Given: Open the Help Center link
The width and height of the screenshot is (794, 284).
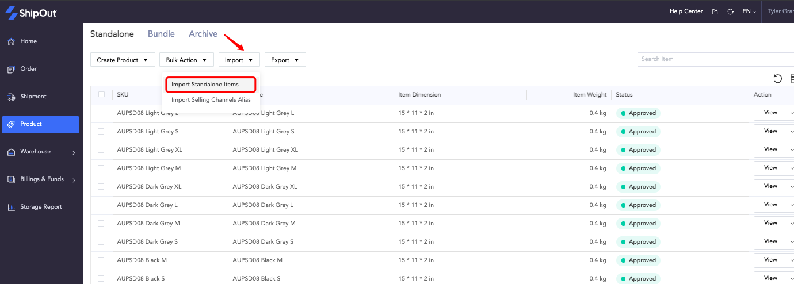Looking at the screenshot, I should coord(686,11).
